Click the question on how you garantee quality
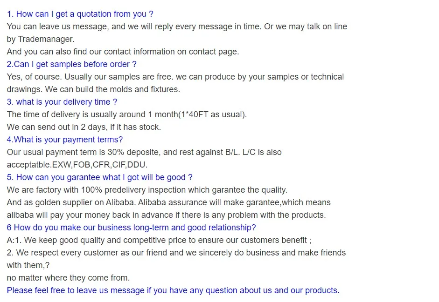This screenshot has width=439, height=302. pyautogui.click(x=99, y=177)
